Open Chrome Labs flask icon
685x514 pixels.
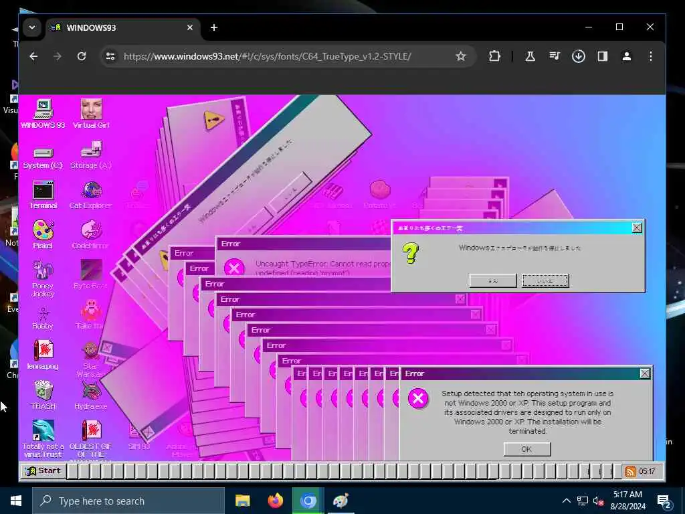(530, 56)
